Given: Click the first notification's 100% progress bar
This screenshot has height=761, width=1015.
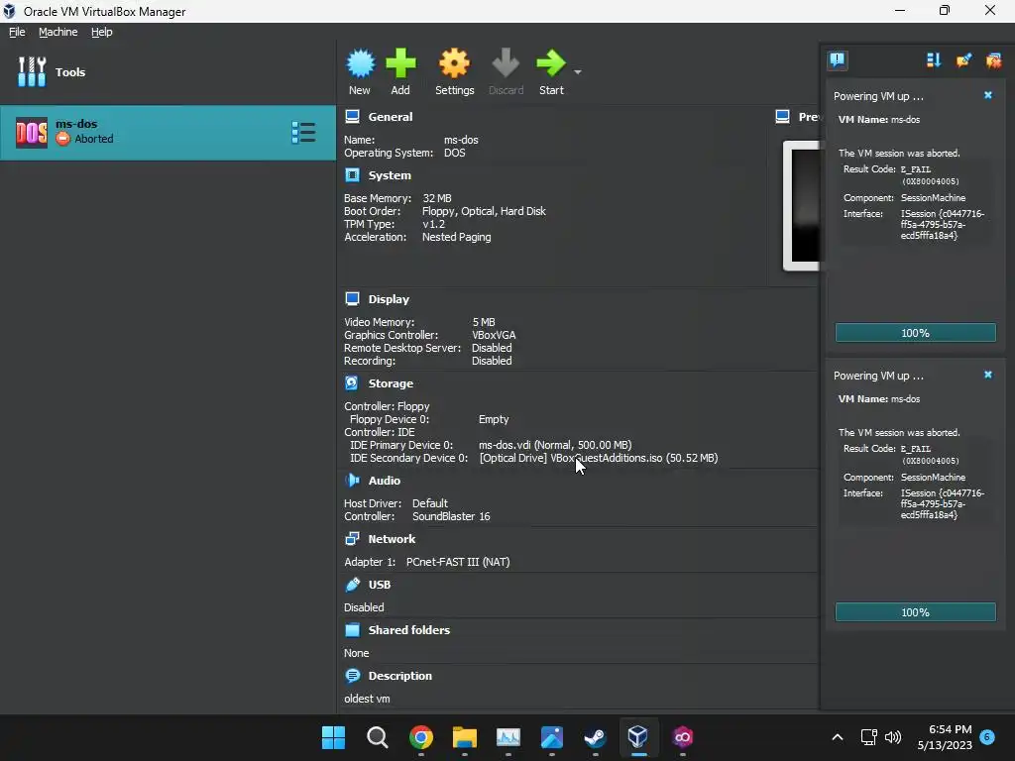Looking at the screenshot, I should 915,333.
